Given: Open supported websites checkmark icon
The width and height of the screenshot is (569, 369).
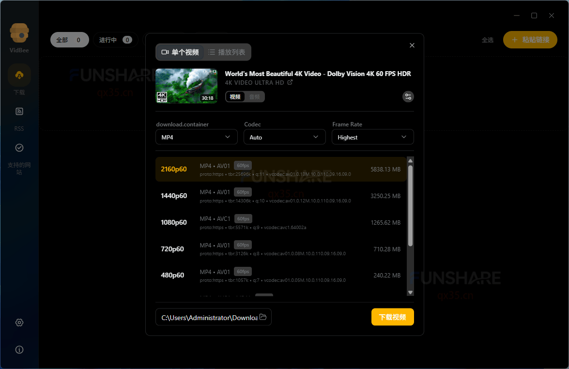Looking at the screenshot, I should 19,148.
